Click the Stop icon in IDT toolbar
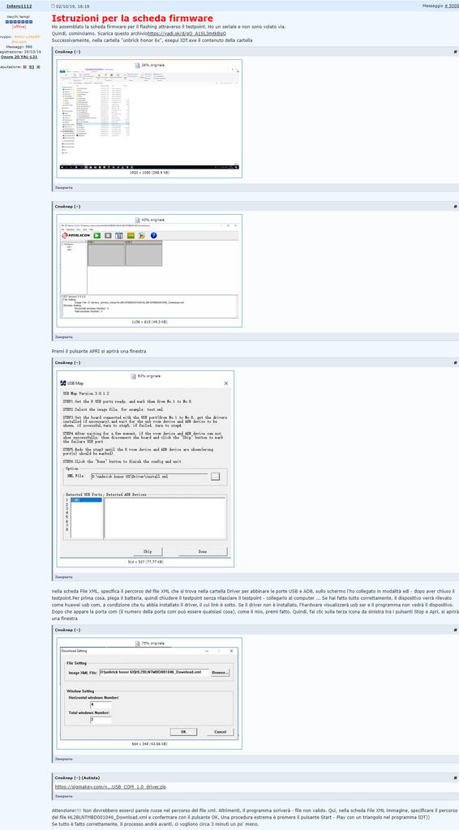 pos(108,236)
